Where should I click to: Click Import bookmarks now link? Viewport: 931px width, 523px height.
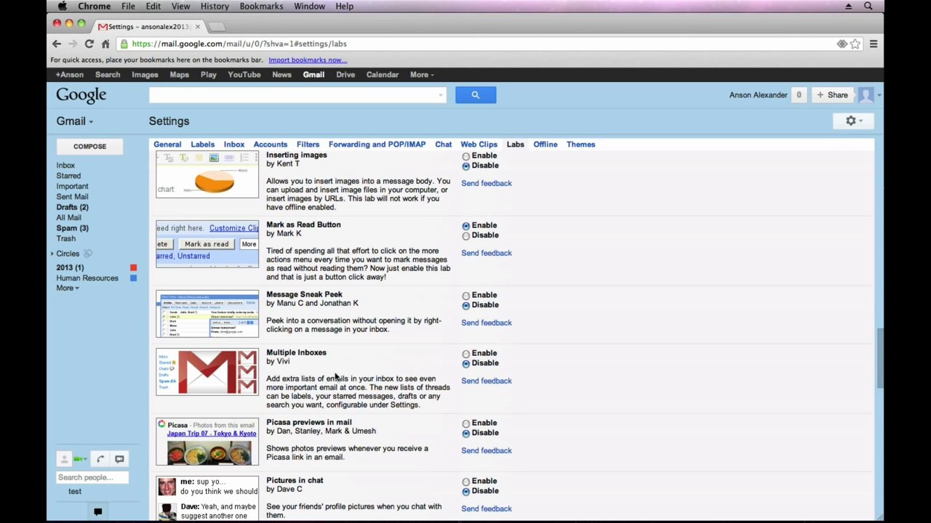pyautogui.click(x=308, y=60)
